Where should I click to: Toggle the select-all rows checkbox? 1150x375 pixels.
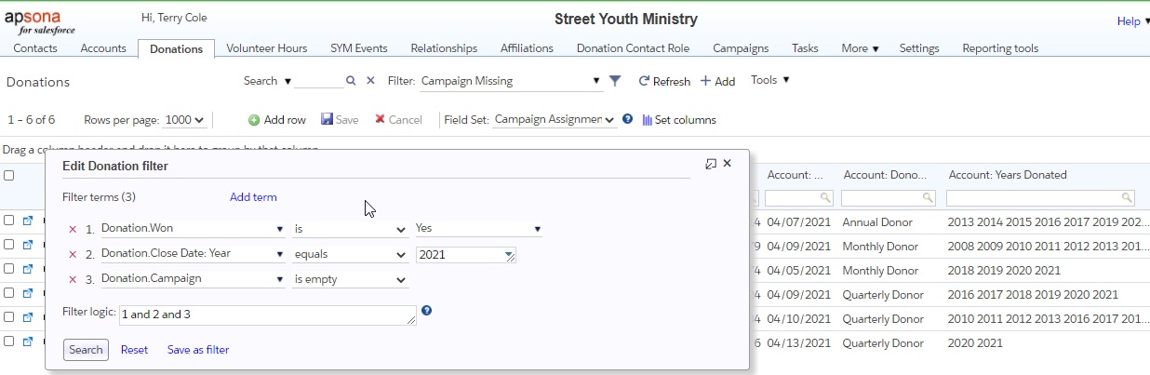pos(8,175)
